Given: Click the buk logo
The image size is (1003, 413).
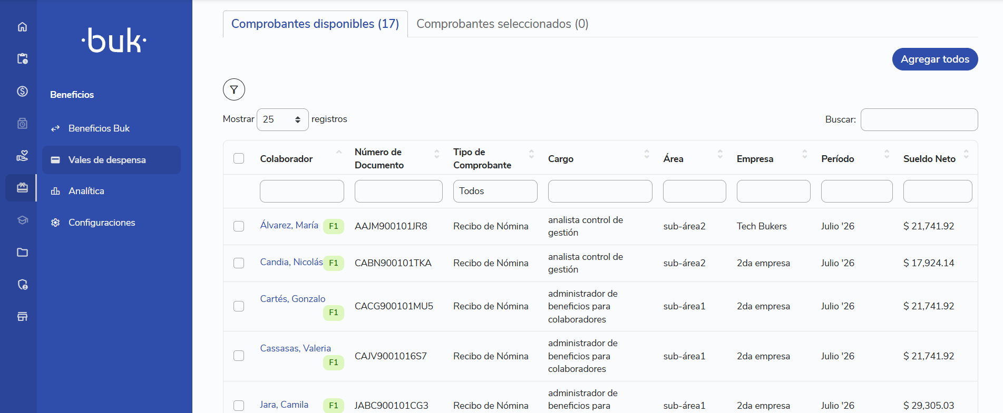Looking at the screenshot, I should pos(114,41).
